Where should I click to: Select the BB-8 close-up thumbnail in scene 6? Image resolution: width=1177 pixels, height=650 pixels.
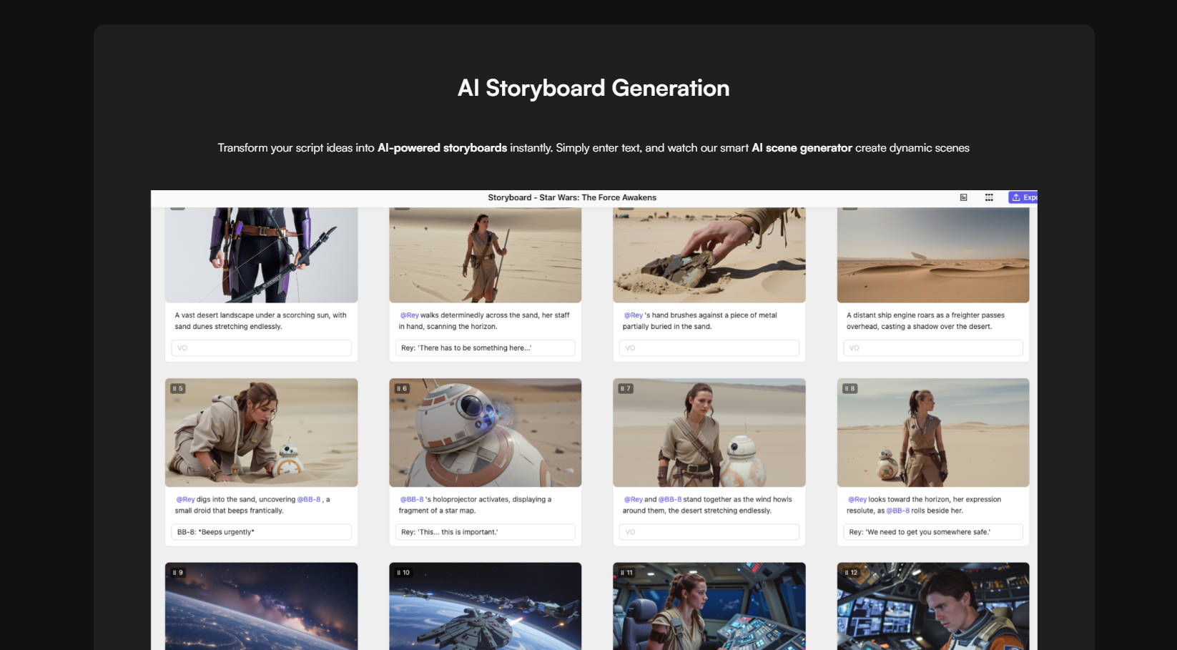(x=485, y=433)
